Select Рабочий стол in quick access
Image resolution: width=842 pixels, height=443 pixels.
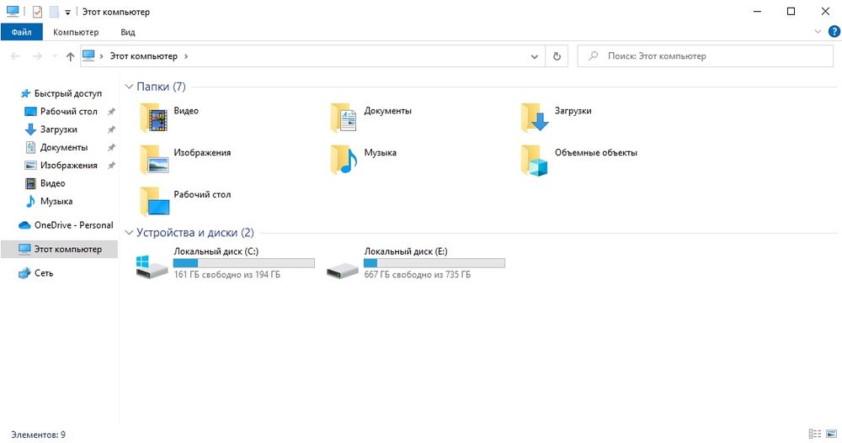tap(68, 112)
